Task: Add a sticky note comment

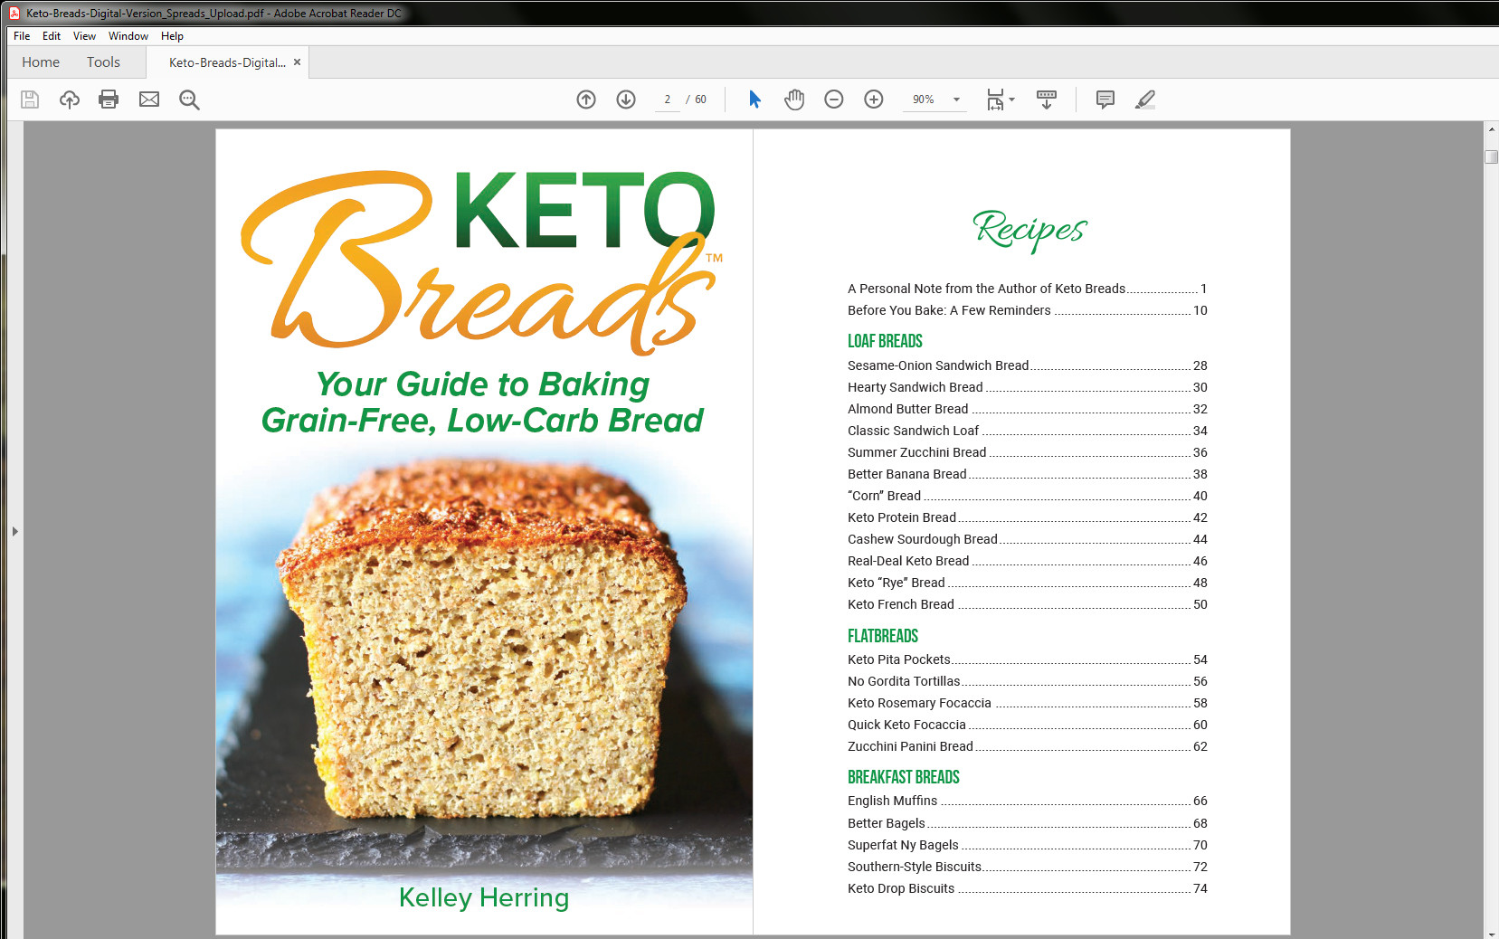Action: click(x=1105, y=100)
